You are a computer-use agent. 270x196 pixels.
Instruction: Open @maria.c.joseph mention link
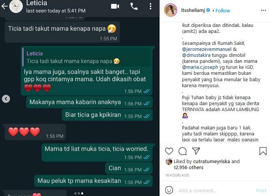pyautogui.click(x=200, y=67)
